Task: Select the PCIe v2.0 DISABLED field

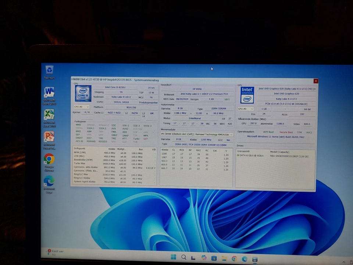Action: [286, 104]
